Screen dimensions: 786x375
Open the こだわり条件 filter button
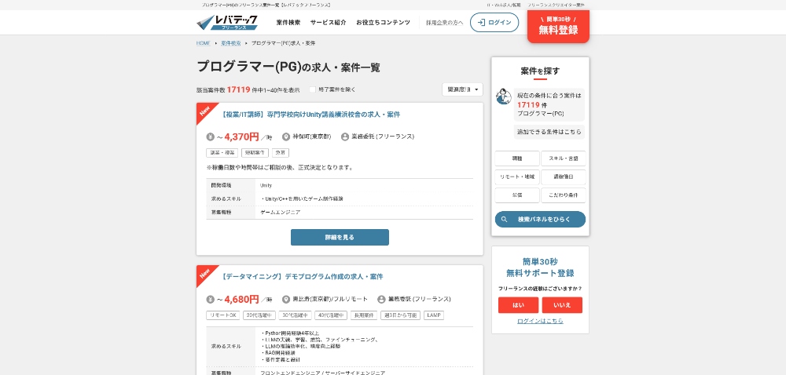pyautogui.click(x=564, y=195)
